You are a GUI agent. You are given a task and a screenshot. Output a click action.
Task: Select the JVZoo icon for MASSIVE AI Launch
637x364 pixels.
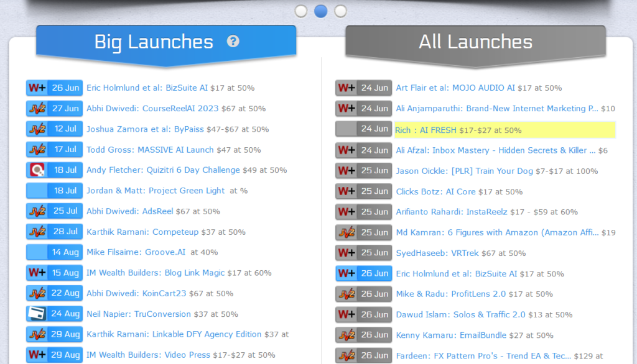37,149
